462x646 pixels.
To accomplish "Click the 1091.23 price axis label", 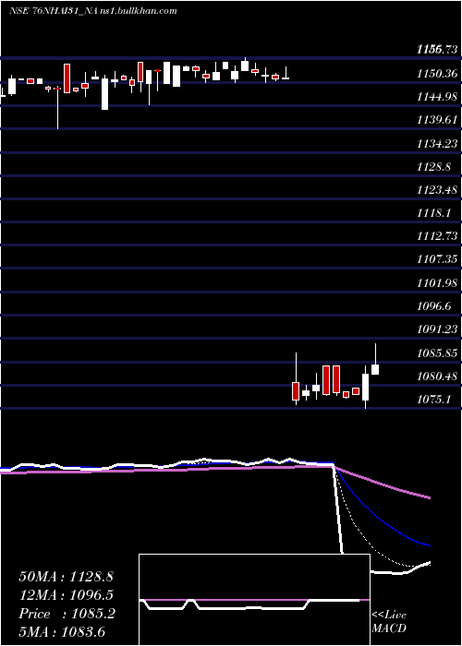I will [x=437, y=329].
